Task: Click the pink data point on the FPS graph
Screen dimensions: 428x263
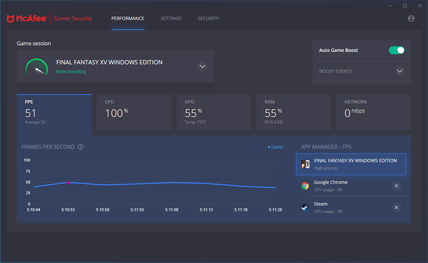Action: click(68, 182)
